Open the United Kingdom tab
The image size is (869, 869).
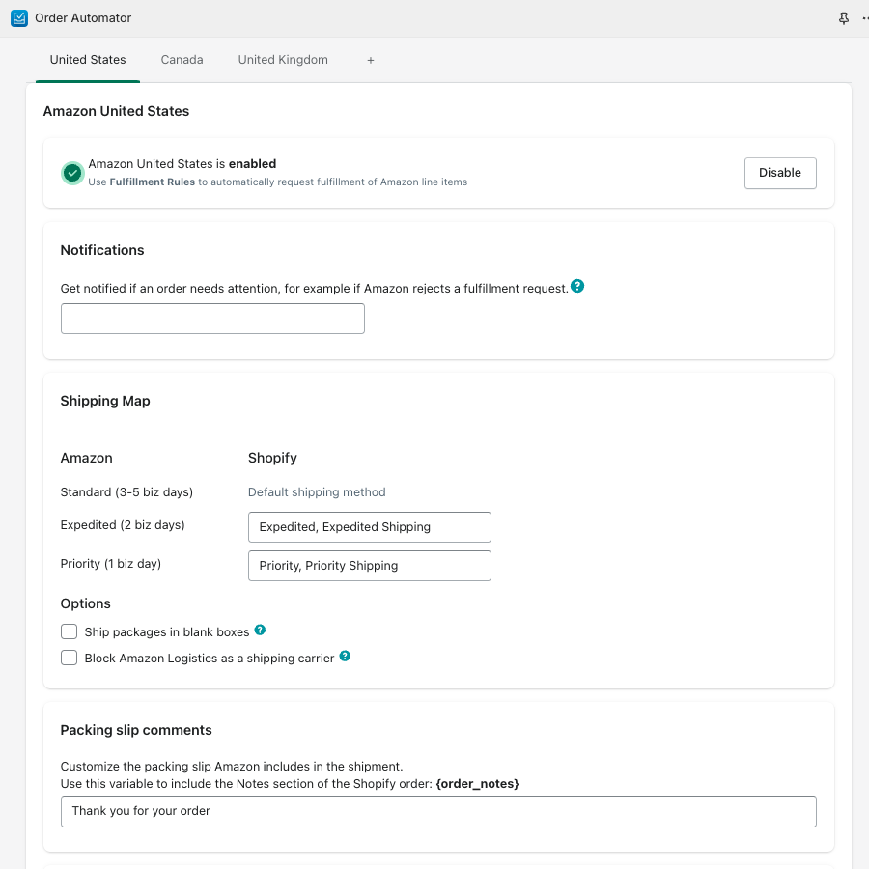(283, 60)
